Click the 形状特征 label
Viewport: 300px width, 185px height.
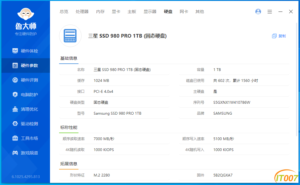point(77,175)
